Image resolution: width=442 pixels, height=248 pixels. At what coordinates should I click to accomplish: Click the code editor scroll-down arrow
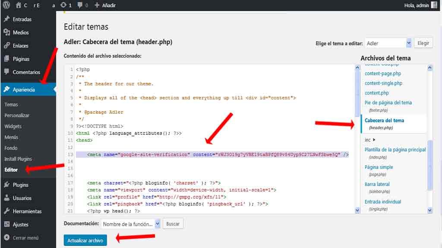(357, 210)
